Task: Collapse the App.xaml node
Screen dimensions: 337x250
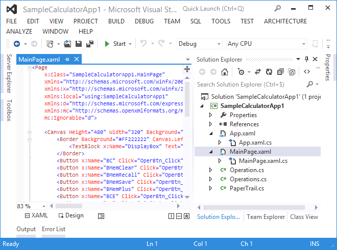Action: 211,133
